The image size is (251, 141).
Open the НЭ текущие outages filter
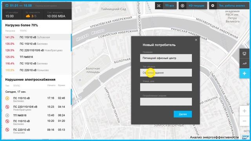193,6
